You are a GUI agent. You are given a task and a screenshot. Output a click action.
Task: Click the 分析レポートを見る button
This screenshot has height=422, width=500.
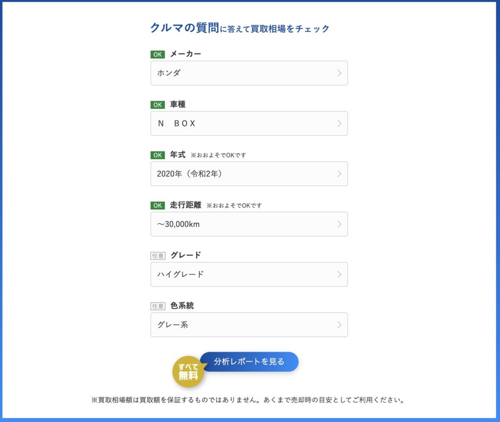tap(250, 362)
